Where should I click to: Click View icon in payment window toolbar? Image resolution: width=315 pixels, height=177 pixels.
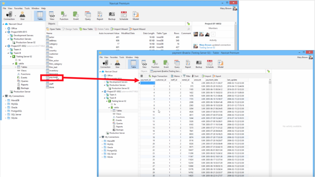[144, 64]
